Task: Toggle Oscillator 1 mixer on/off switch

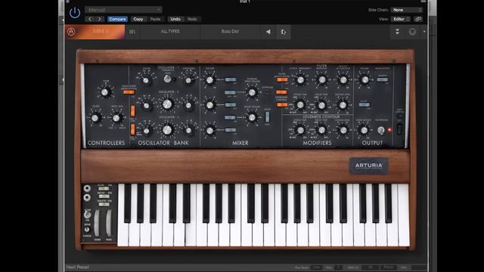Action: tap(230, 79)
